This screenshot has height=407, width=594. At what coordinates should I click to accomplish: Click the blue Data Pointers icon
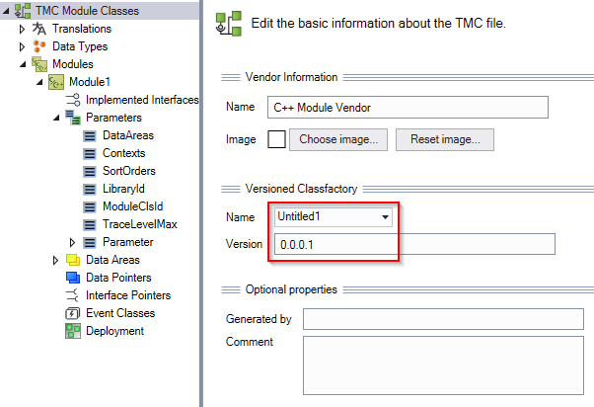pos(73,278)
